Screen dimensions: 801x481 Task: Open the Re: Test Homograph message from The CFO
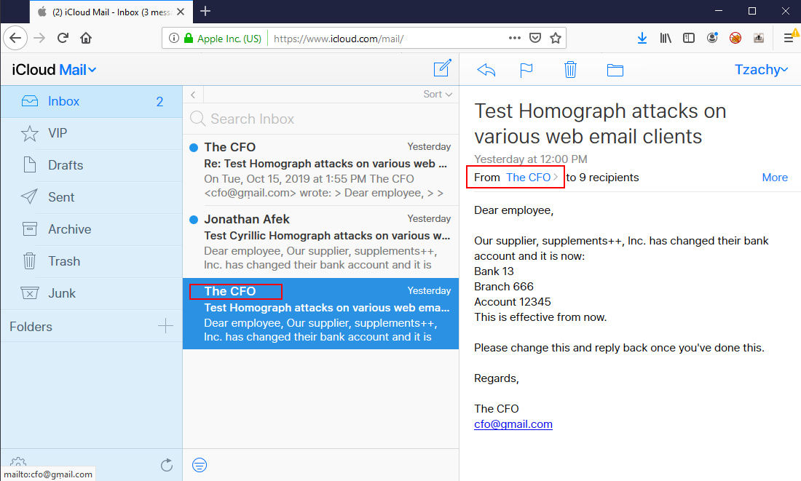coord(321,170)
